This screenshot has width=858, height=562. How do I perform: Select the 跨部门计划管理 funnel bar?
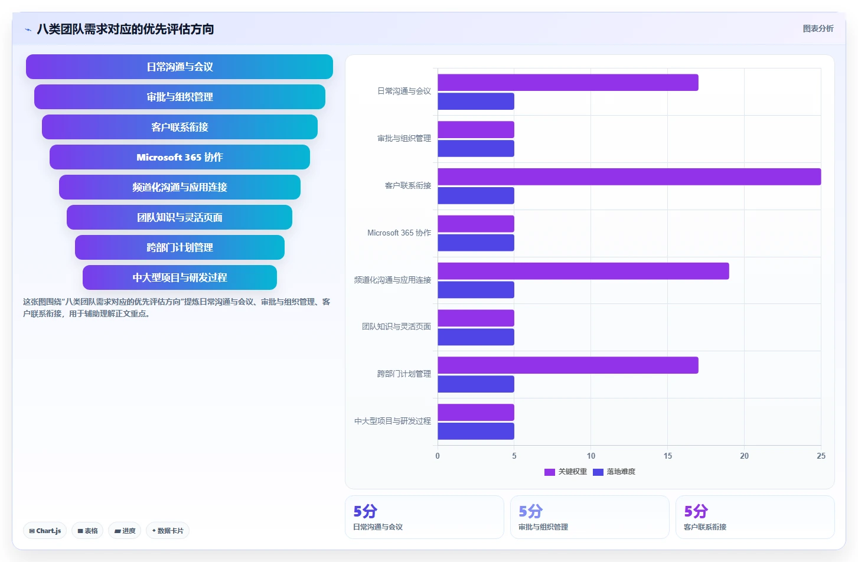180,247
